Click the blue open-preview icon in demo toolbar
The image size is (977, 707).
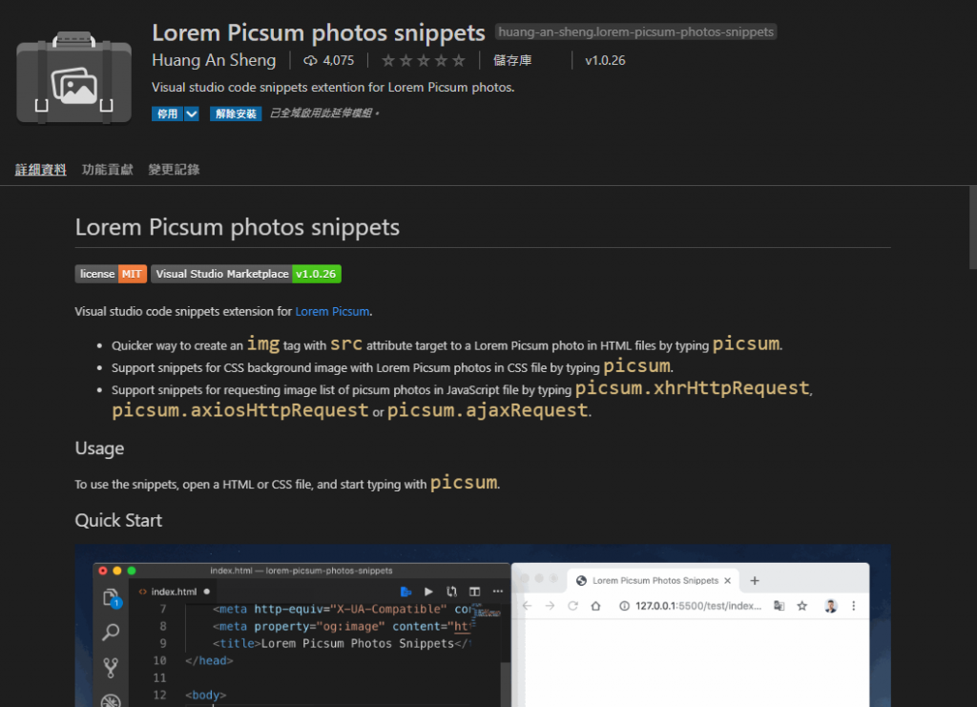pos(405,592)
